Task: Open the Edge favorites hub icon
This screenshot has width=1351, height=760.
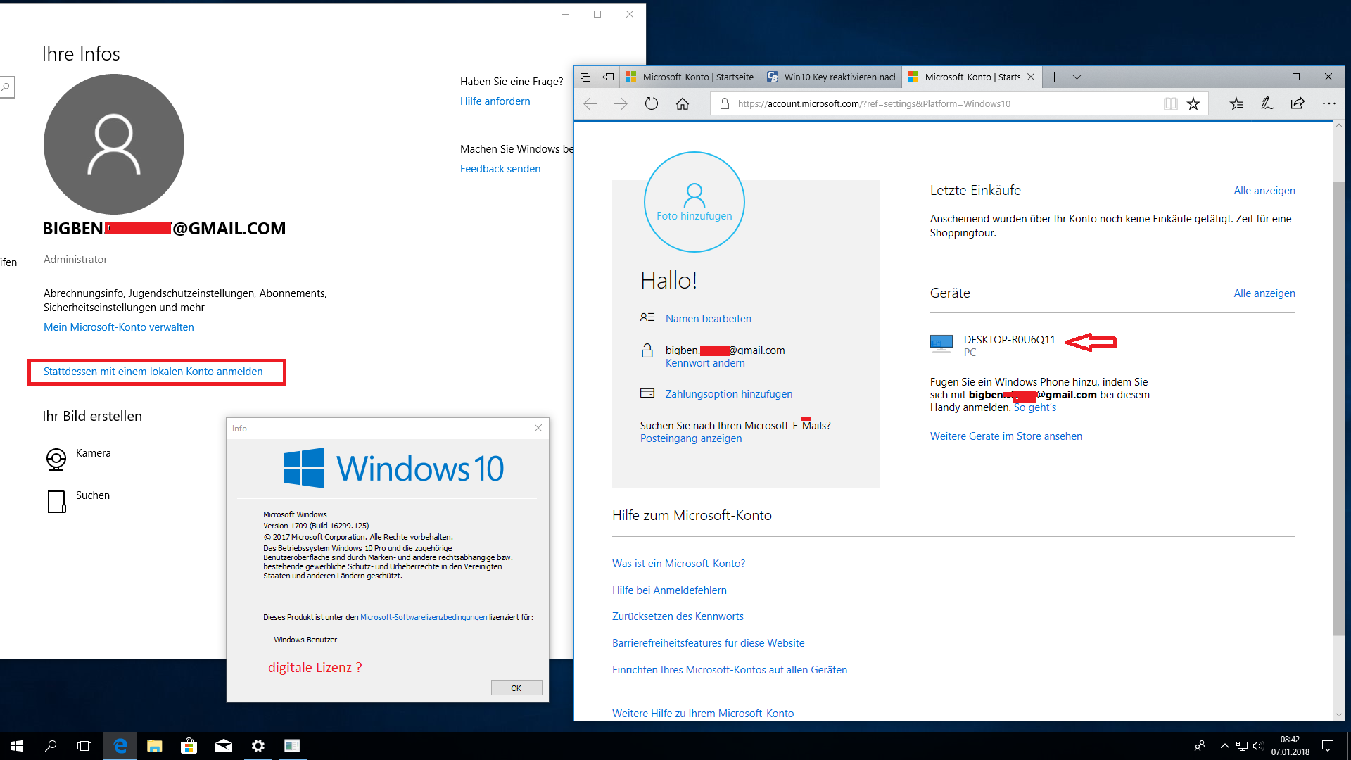Action: coord(1236,104)
